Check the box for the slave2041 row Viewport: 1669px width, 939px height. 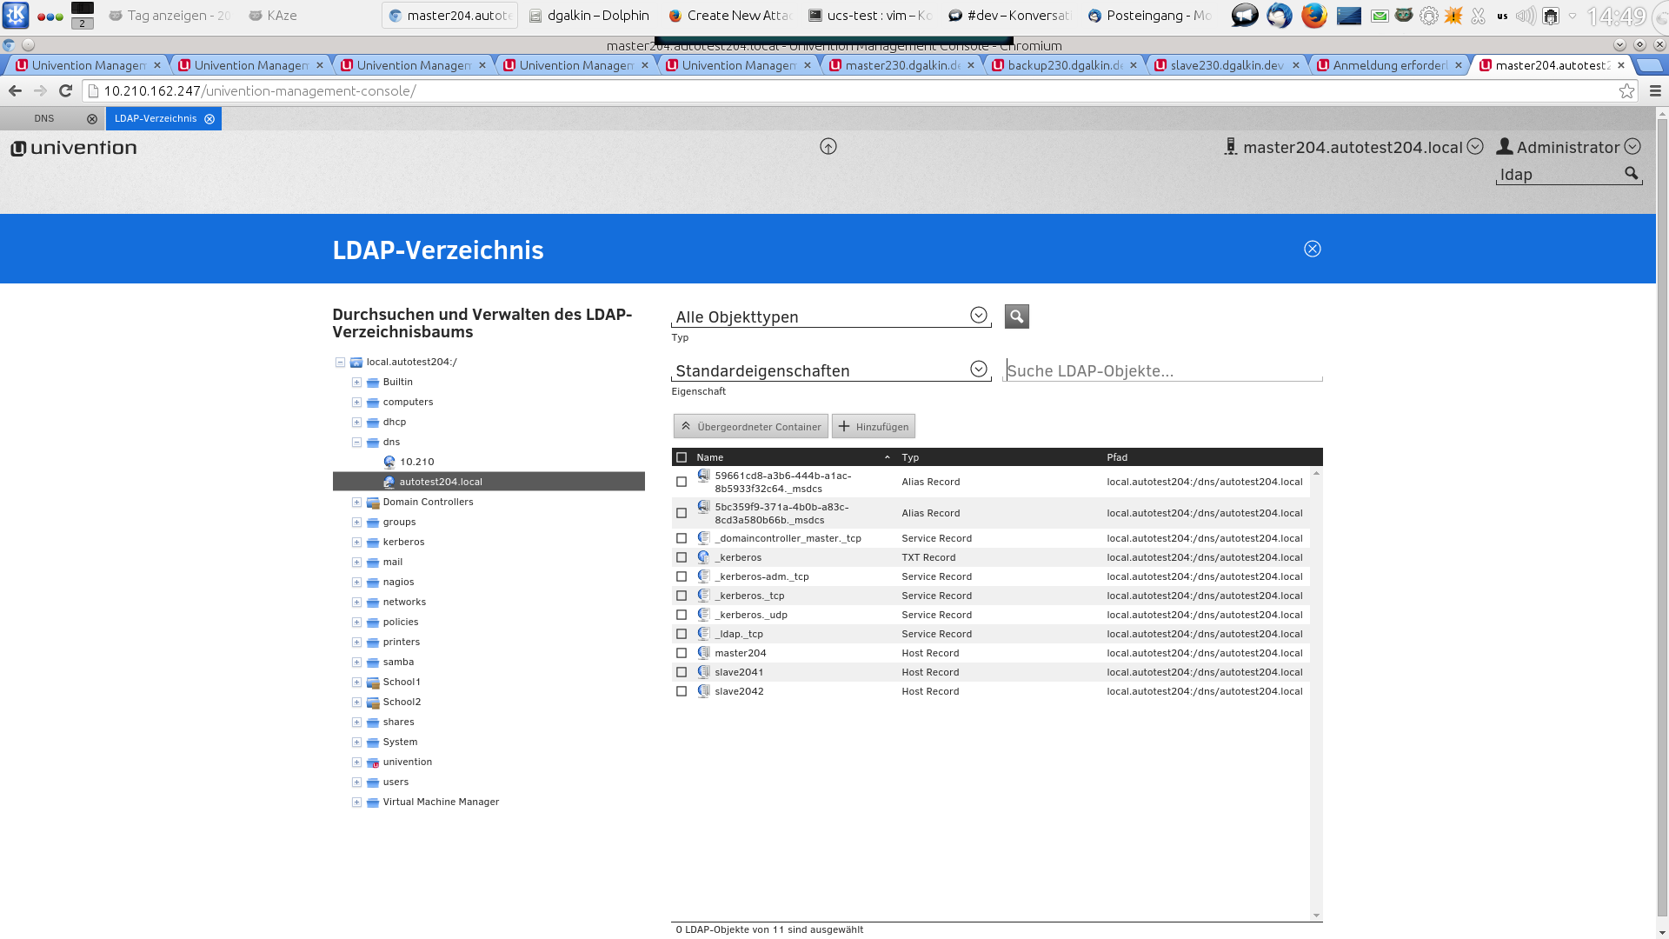[682, 672]
